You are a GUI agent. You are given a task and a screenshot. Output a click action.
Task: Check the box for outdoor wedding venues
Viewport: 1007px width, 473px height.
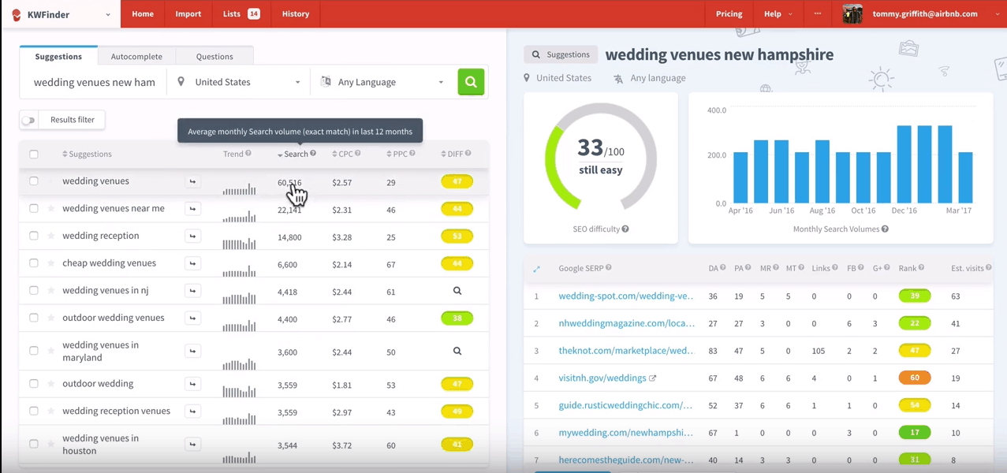[34, 318]
